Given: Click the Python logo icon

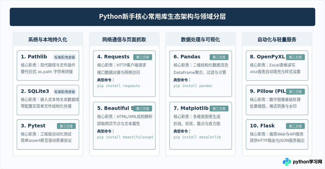Looking at the screenshot, I should click(287, 162).
